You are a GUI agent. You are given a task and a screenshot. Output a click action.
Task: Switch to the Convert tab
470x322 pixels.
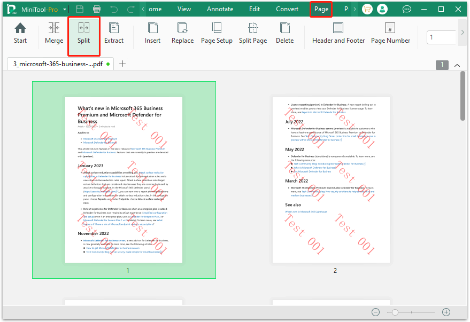[x=287, y=9]
